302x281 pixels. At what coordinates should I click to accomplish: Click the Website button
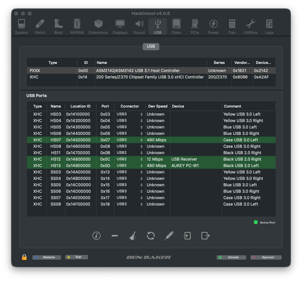(x=47, y=257)
